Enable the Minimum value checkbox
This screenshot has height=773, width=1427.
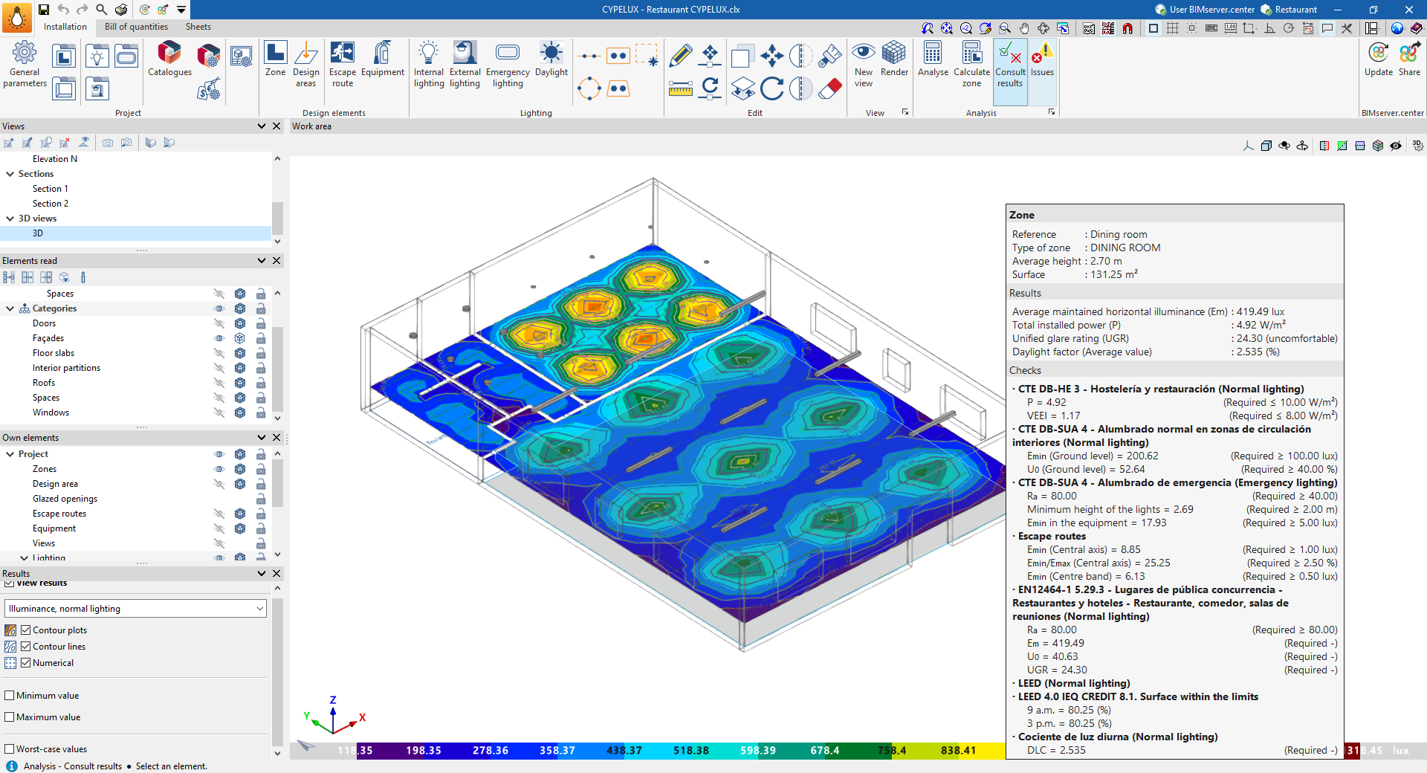pos(10,696)
